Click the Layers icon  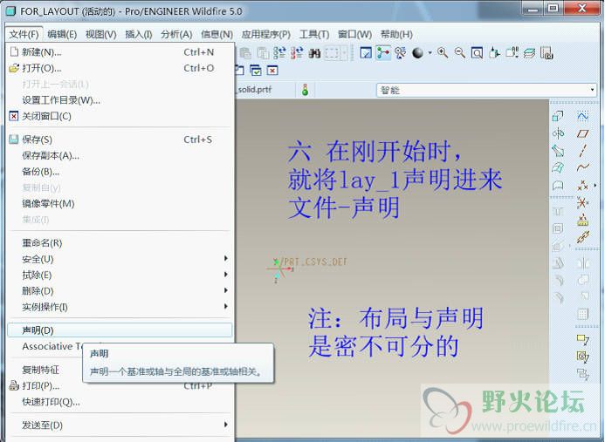[x=529, y=53]
